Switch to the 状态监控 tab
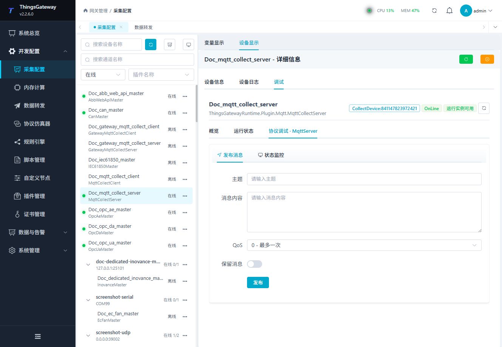Viewport: 502px width, 347px height. [271, 155]
